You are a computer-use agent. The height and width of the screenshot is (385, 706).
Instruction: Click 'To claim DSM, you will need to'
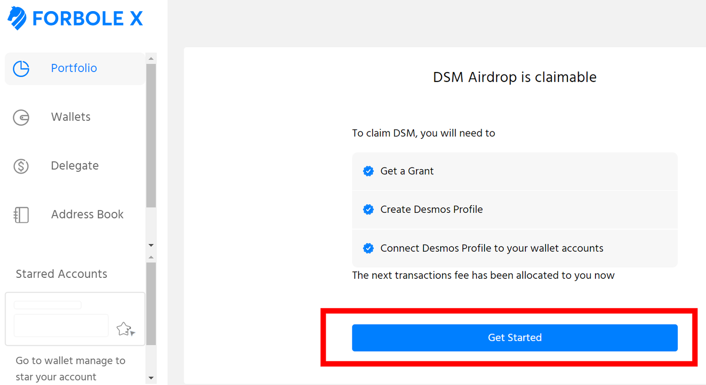pos(424,133)
